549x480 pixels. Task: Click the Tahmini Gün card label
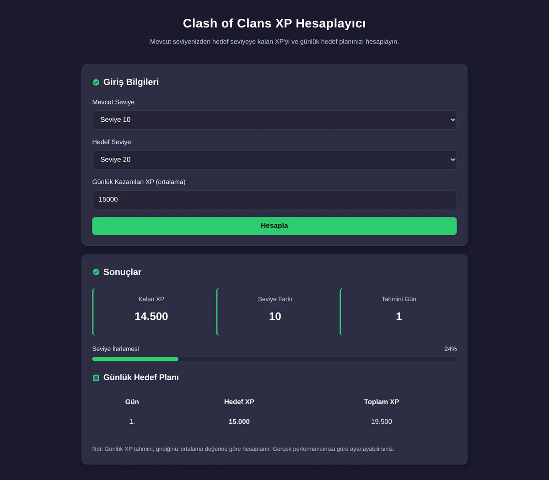pos(399,299)
